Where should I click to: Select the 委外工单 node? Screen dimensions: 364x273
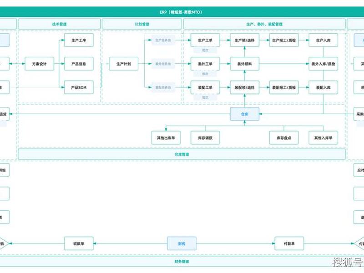tap(205, 64)
